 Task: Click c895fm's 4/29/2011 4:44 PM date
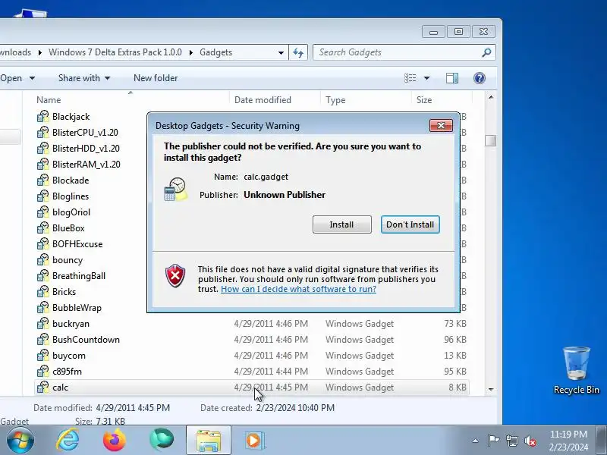(x=271, y=372)
